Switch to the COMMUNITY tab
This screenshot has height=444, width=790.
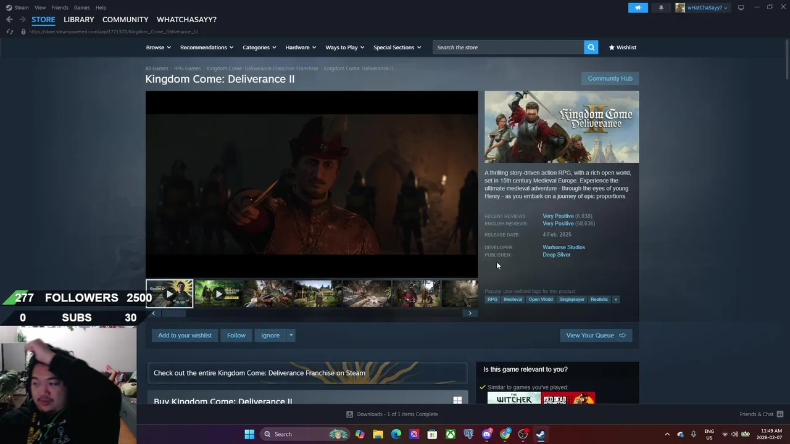point(125,20)
